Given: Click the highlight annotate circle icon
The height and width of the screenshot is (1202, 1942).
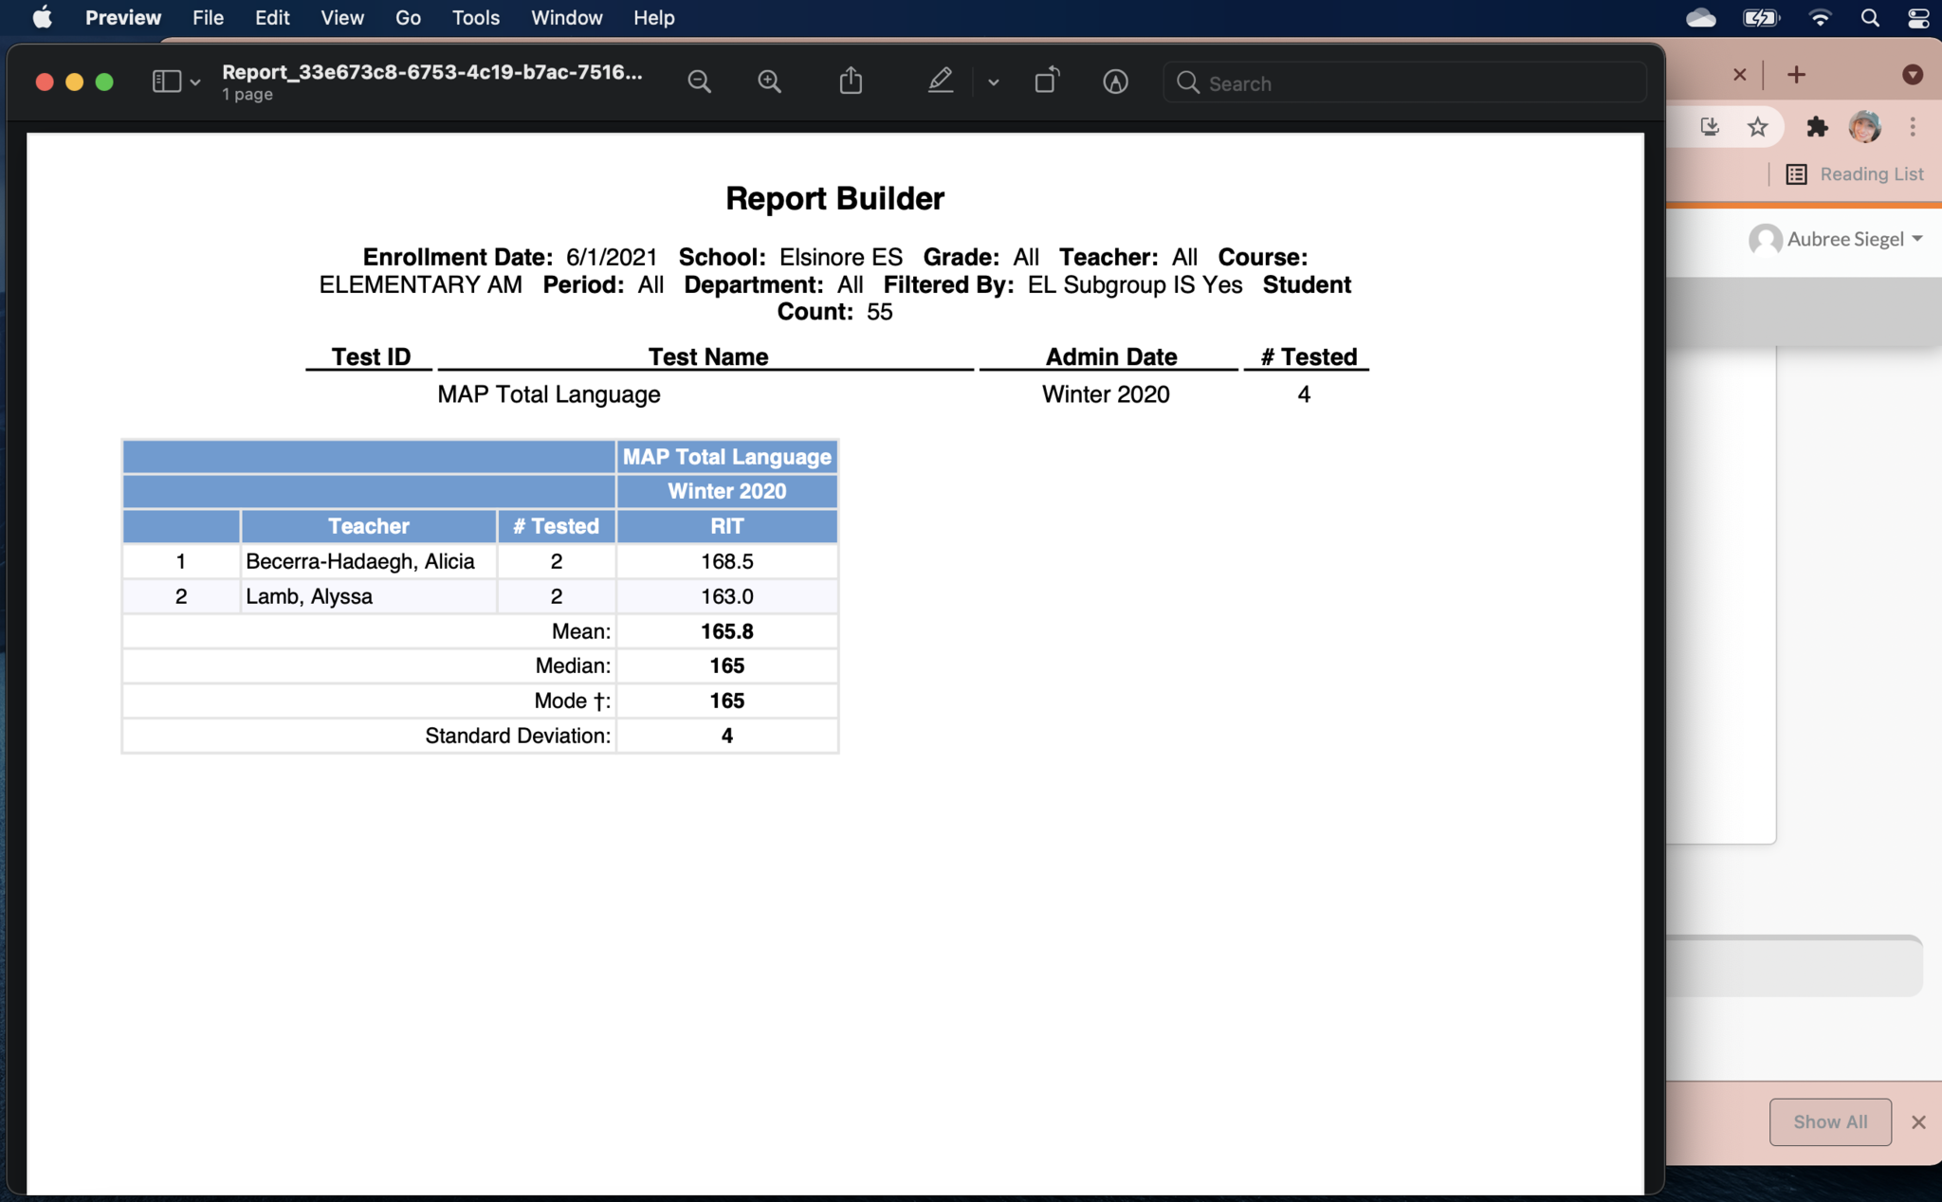Looking at the screenshot, I should [x=1115, y=82].
